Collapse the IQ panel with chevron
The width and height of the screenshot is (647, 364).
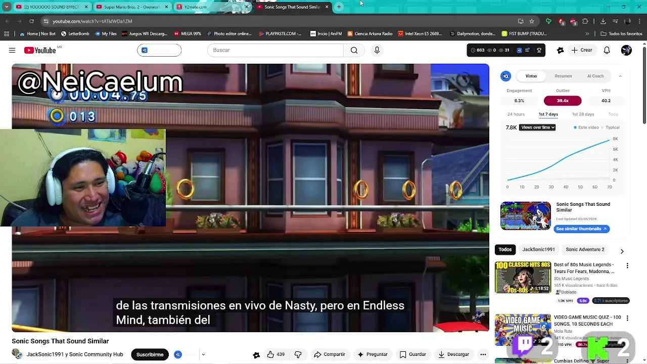[620, 76]
